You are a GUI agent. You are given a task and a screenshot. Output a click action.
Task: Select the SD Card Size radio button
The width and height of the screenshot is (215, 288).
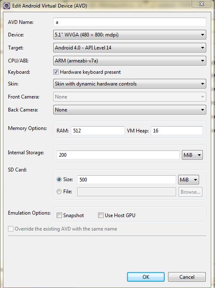point(59,179)
